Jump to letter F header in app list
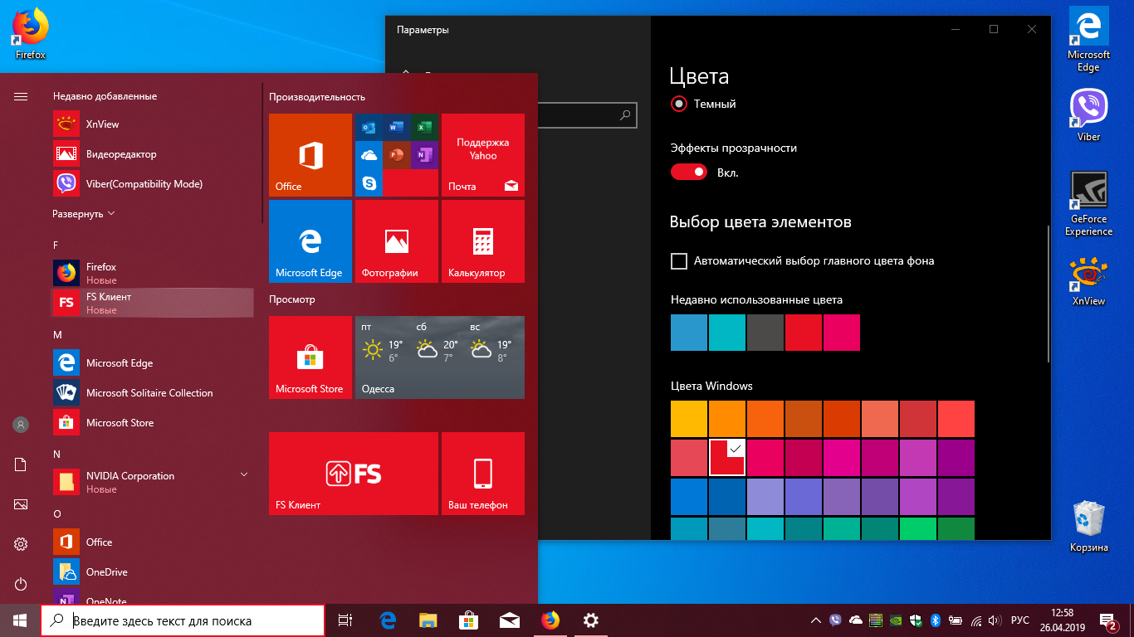This screenshot has height=637, width=1134. [x=56, y=246]
